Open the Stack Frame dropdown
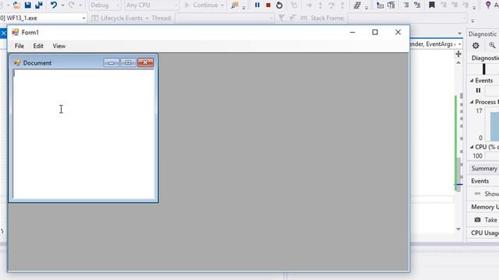Screen dimensions: 499x280 tap(407, 18)
